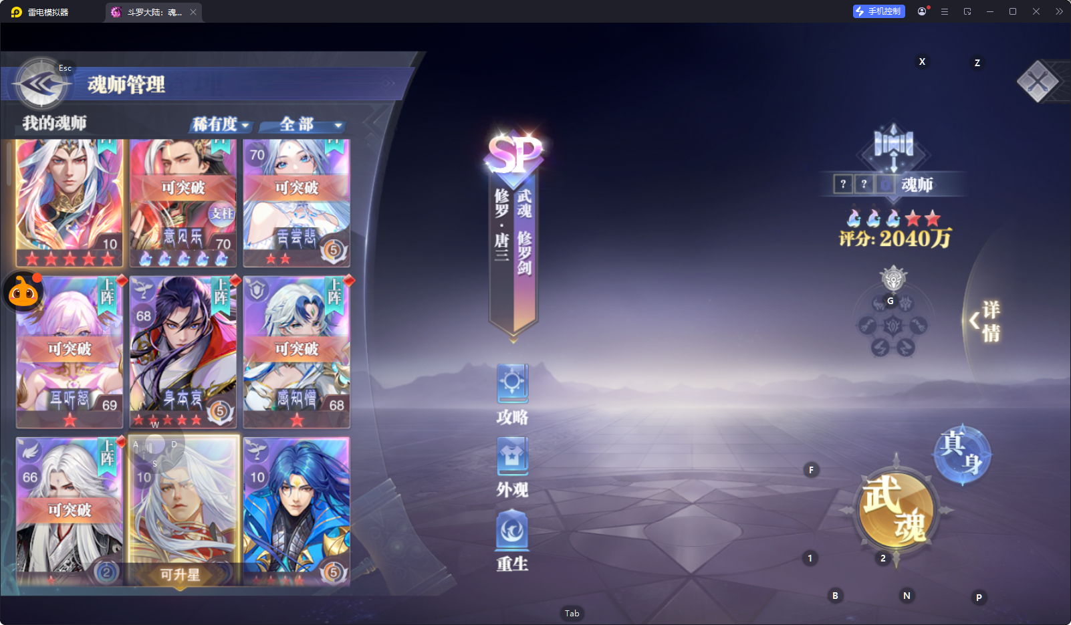Click the 魂师管理 panel title

coord(126,85)
